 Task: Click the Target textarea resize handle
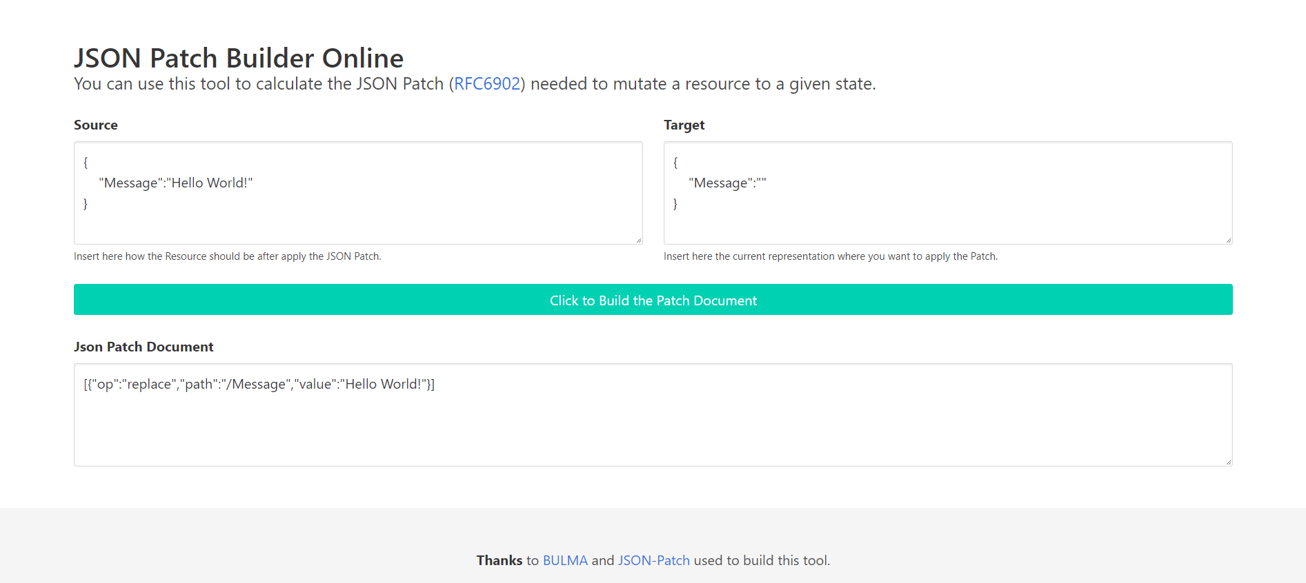[x=1229, y=241]
